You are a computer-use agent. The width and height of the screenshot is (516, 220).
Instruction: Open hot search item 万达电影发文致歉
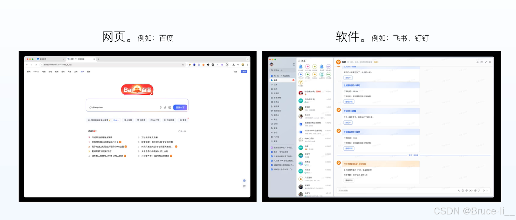tap(150, 138)
